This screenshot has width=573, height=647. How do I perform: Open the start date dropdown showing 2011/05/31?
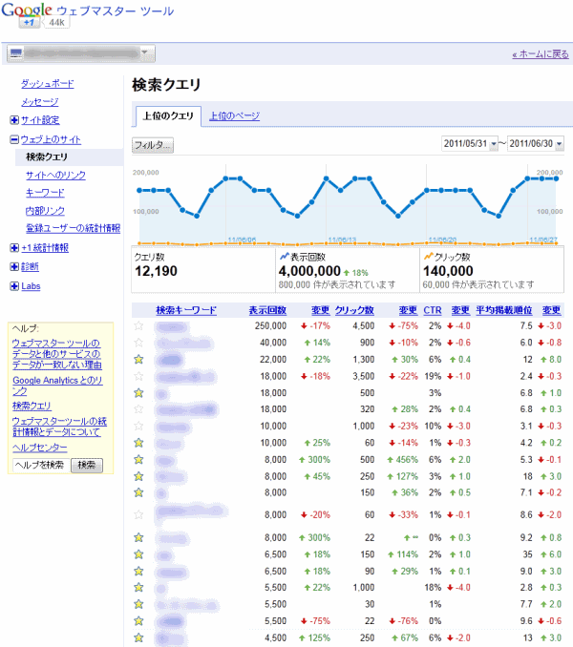click(470, 144)
